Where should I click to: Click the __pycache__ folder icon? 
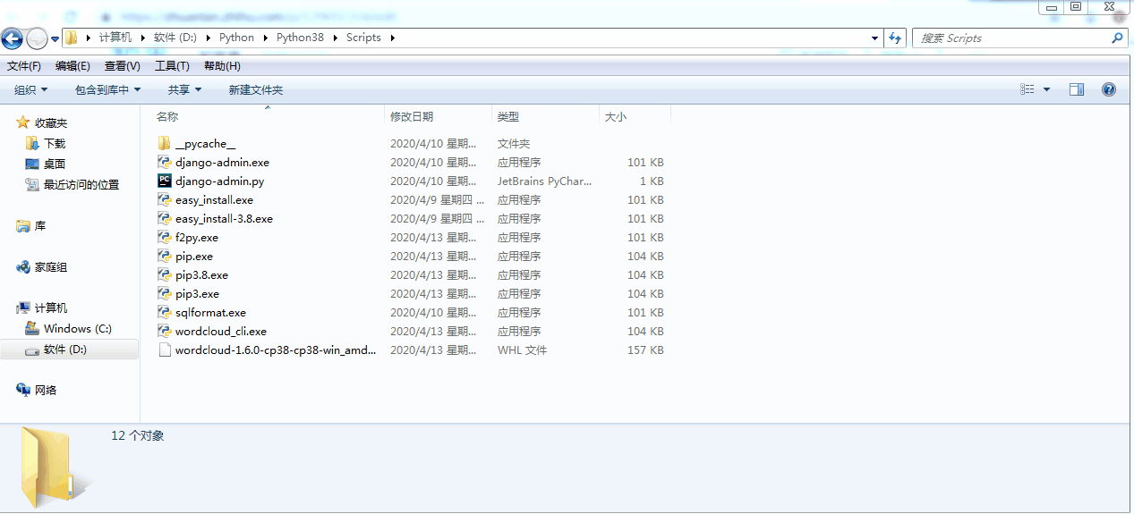coord(165,144)
